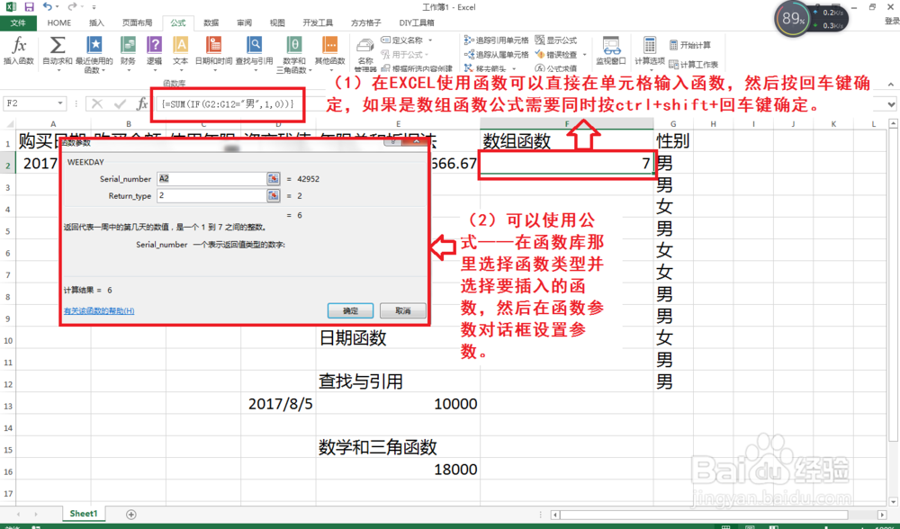Click 追踪引用单元格 in the ribbon

point(497,40)
